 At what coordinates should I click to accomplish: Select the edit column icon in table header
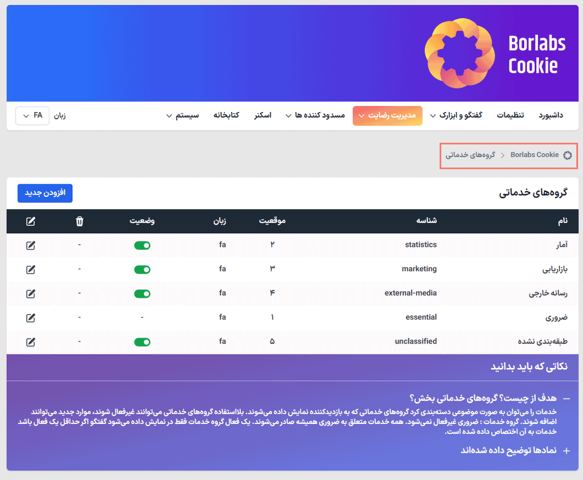(31, 221)
